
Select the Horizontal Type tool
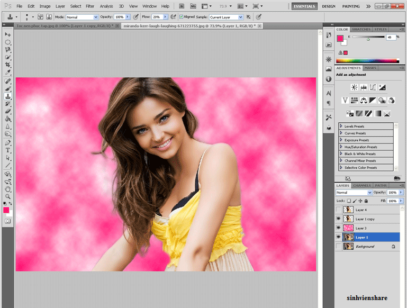8,150
